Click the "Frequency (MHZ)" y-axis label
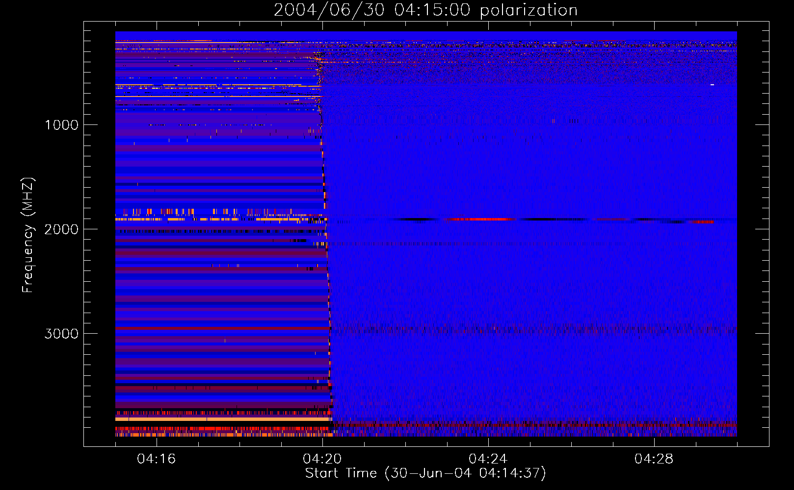The width and height of the screenshot is (794, 490). click(28, 235)
